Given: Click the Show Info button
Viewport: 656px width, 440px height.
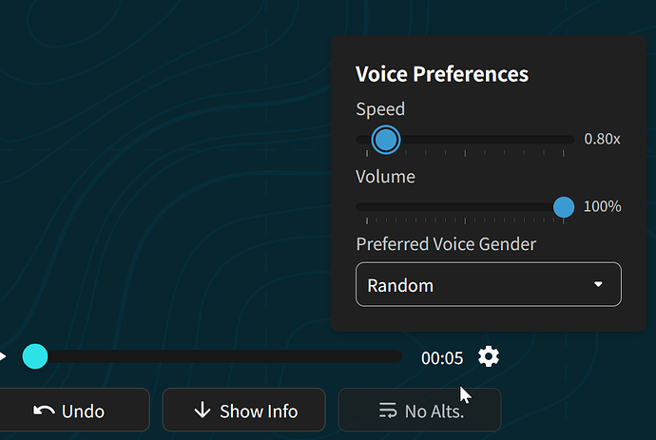Looking at the screenshot, I should [x=244, y=410].
